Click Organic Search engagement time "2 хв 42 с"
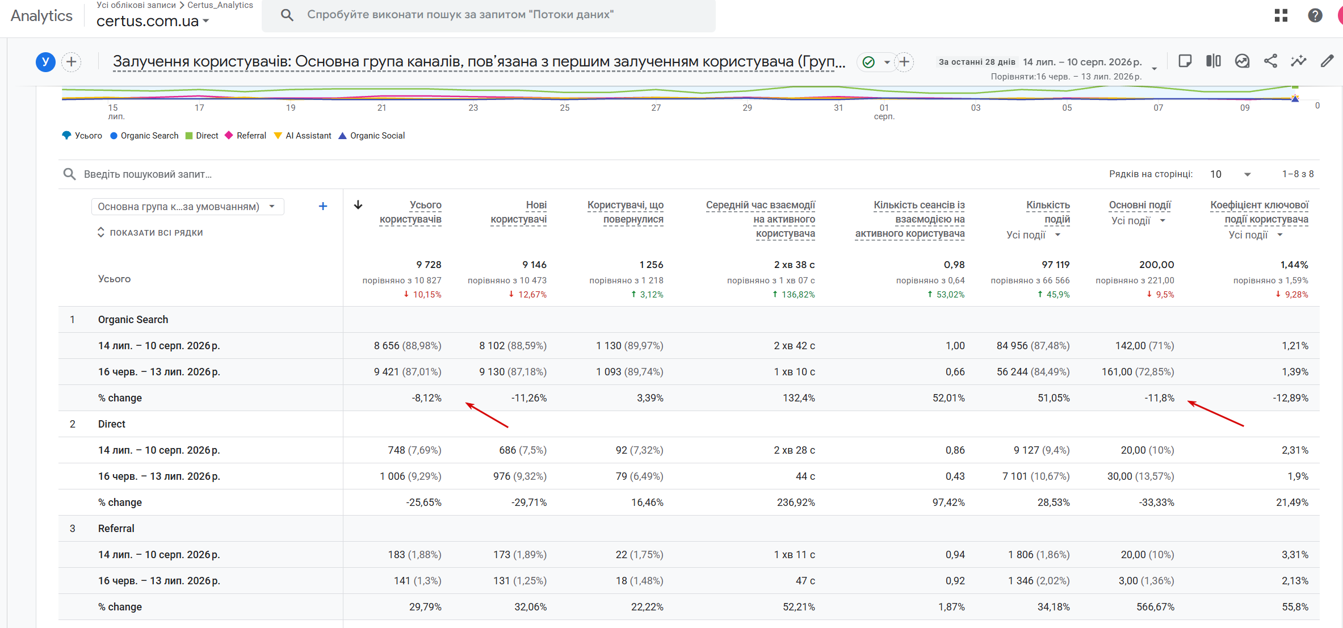Screen dimensions: 1343x628 (794, 346)
